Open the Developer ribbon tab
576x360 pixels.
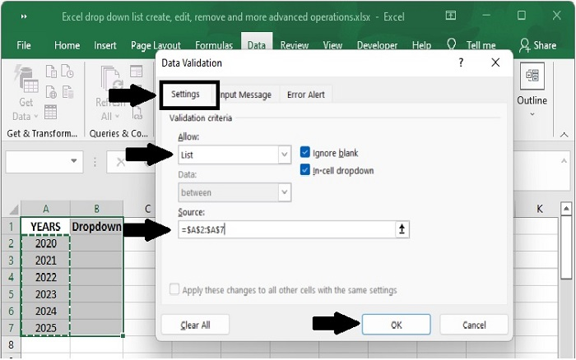click(377, 45)
